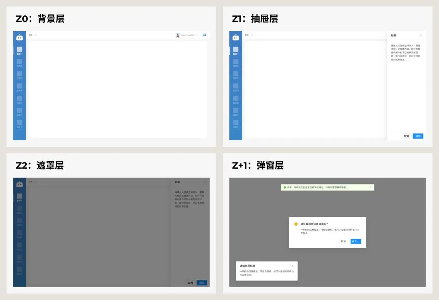Click the 通知信息标题 notification title
This screenshot has width=439, height=300.
[x=247, y=266]
